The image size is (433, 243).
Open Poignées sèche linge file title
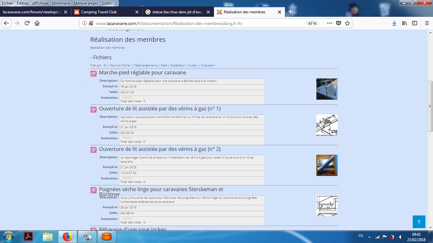(x=161, y=190)
